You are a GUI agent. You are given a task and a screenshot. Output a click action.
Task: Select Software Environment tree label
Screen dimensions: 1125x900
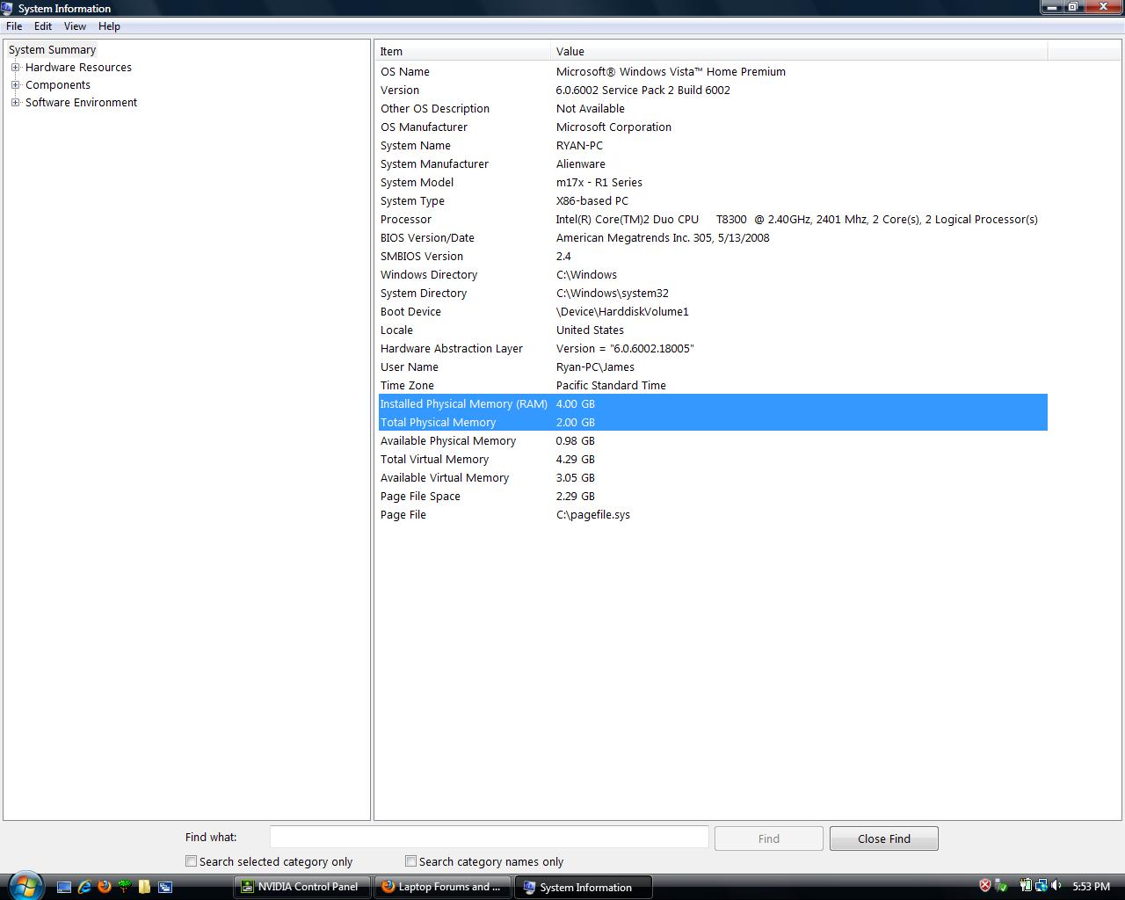[x=81, y=103]
